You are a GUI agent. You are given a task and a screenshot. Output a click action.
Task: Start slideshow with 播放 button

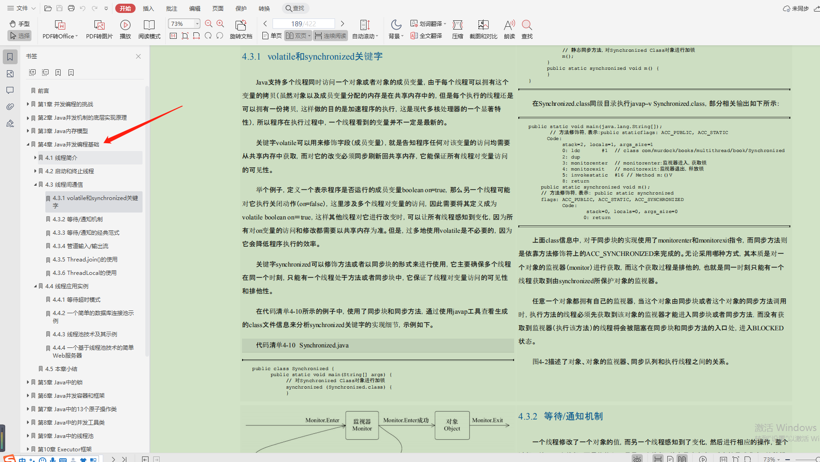pyautogui.click(x=125, y=30)
